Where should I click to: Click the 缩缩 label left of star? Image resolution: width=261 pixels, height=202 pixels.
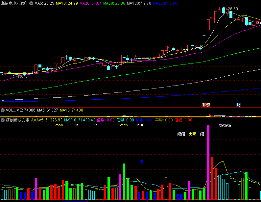click(x=181, y=134)
